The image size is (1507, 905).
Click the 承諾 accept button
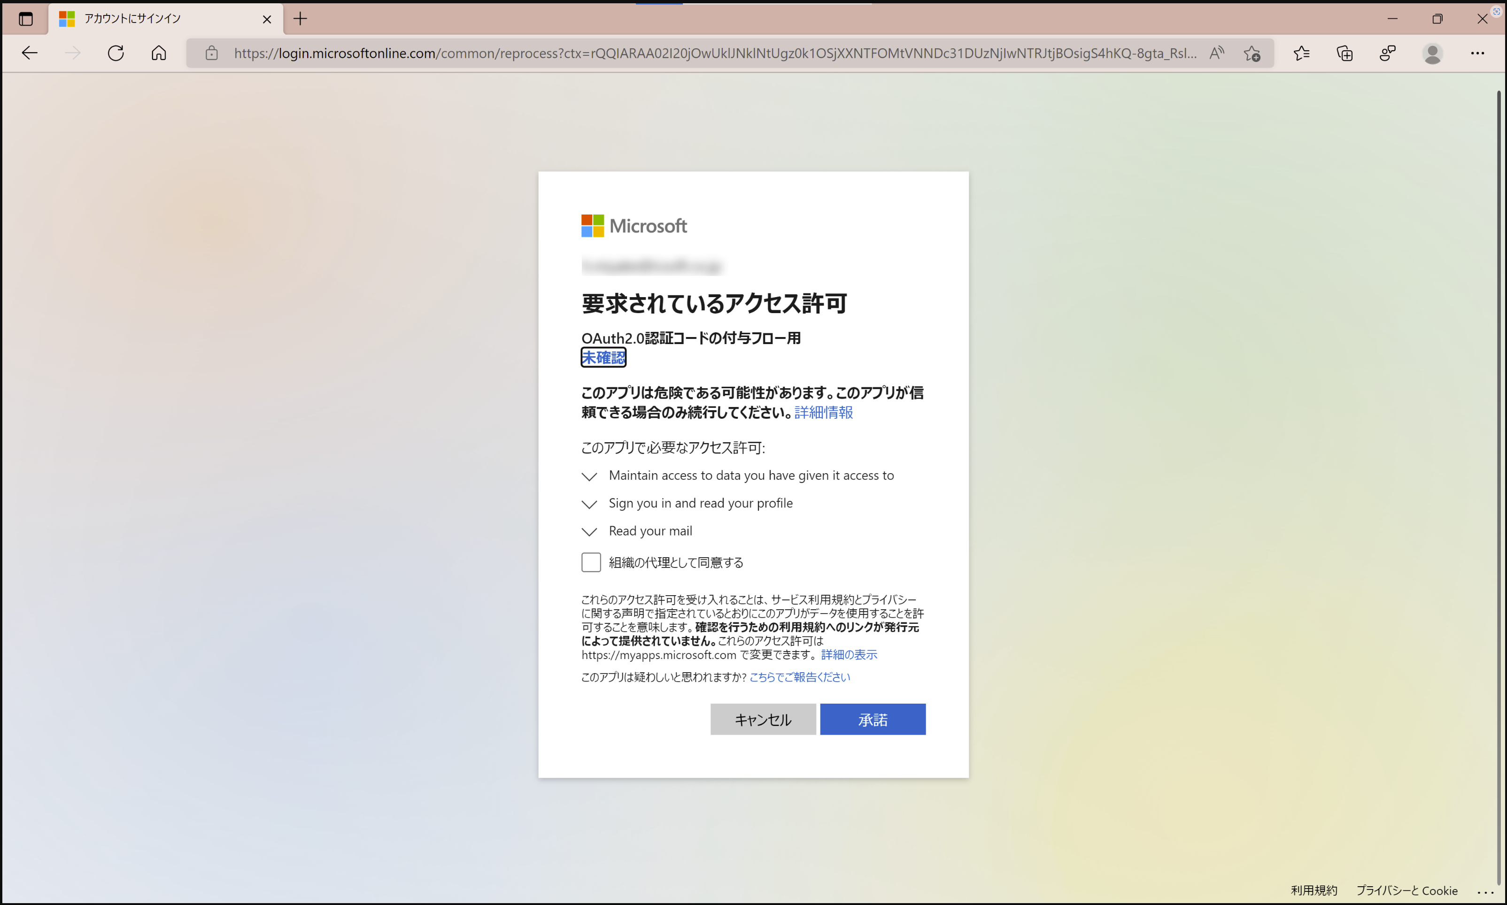point(873,719)
